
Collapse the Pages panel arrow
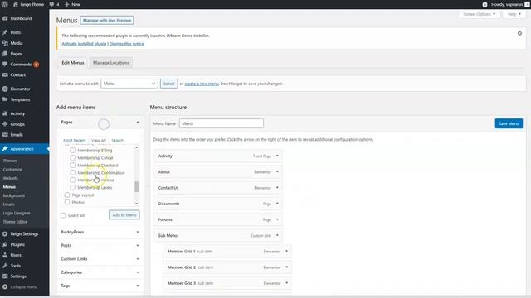(x=138, y=122)
